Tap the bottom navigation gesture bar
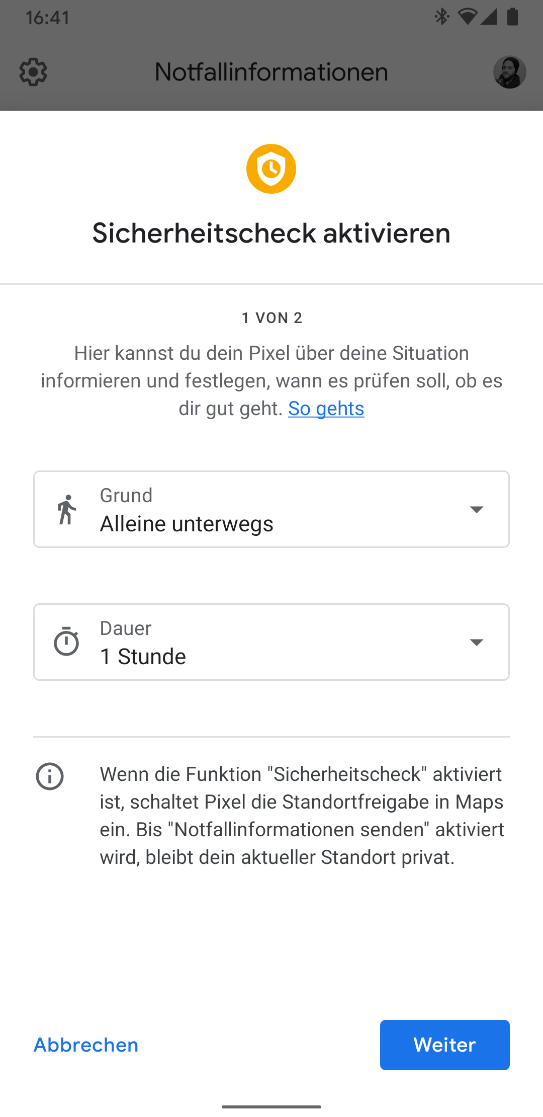 click(x=271, y=1106)
